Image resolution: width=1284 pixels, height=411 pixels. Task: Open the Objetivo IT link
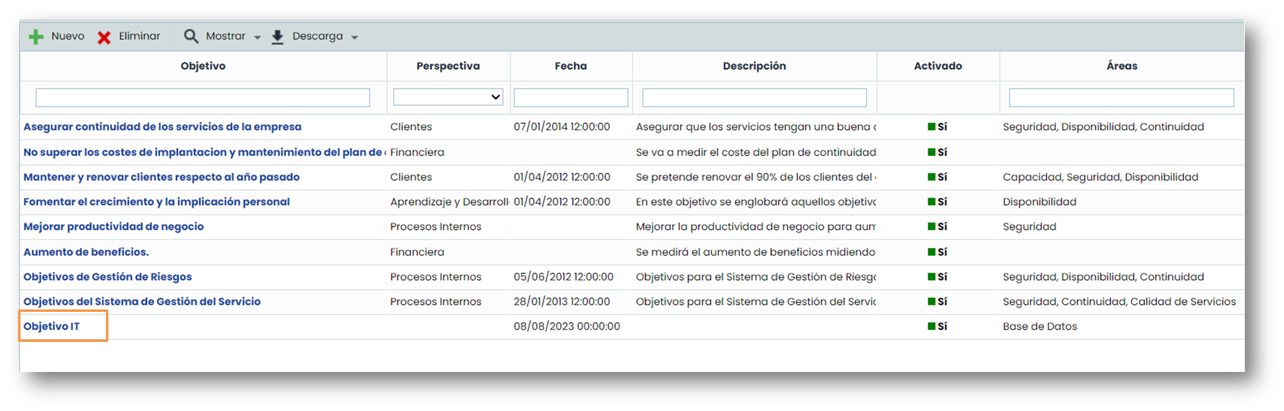point(51,326)
